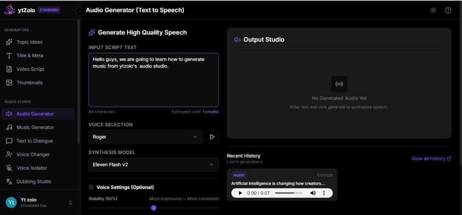462x215 pixels.
Task: Click the 'Voice Settings (Optional)' heading
Action: (125, 188)
